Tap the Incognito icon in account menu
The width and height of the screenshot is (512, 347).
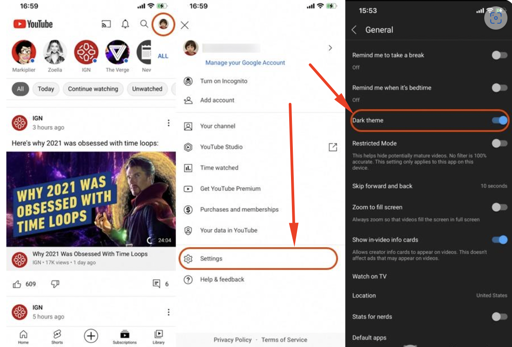tap(188, 81)
